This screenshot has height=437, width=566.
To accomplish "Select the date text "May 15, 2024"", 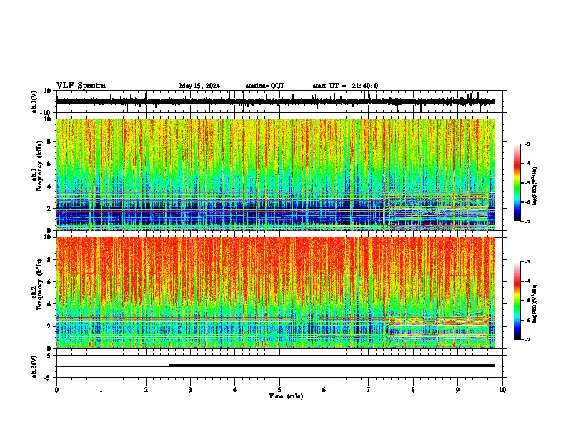I will coord(199,86).
